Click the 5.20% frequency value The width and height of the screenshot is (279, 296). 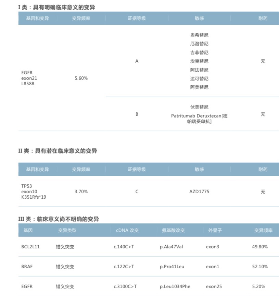258,286
